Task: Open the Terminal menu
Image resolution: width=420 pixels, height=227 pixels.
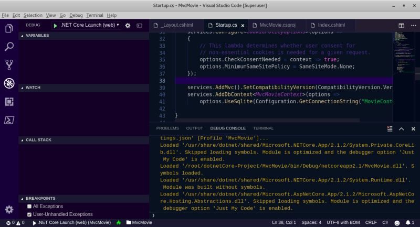Action: (94, 15)
